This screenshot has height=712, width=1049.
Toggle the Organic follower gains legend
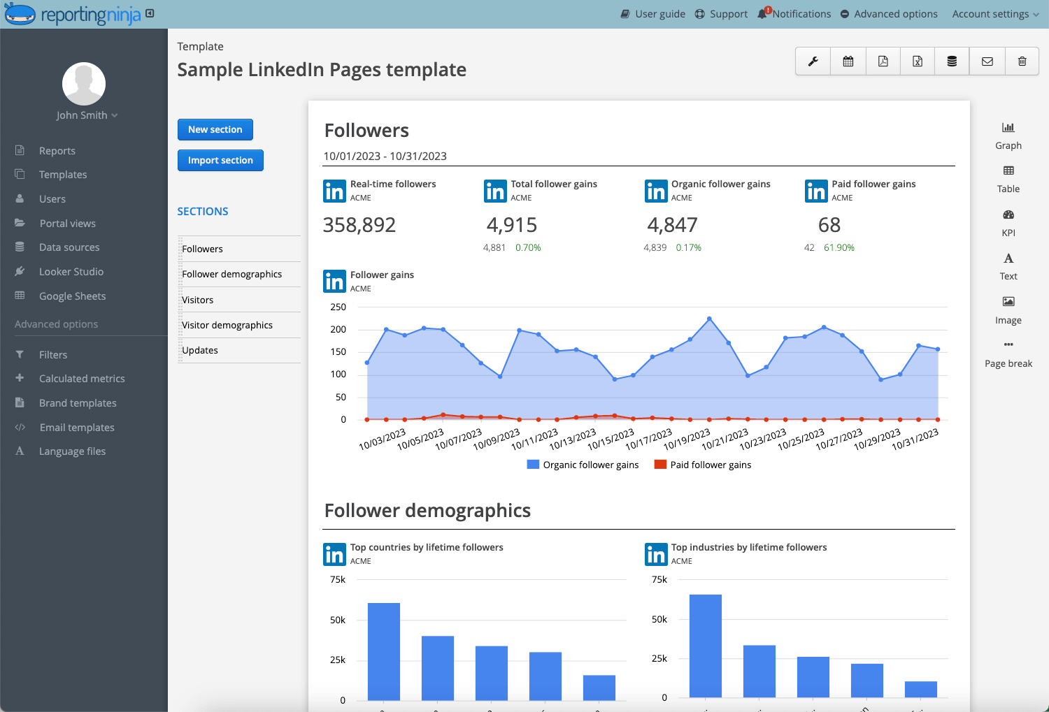pyautogui.click(x=583, y=464)
